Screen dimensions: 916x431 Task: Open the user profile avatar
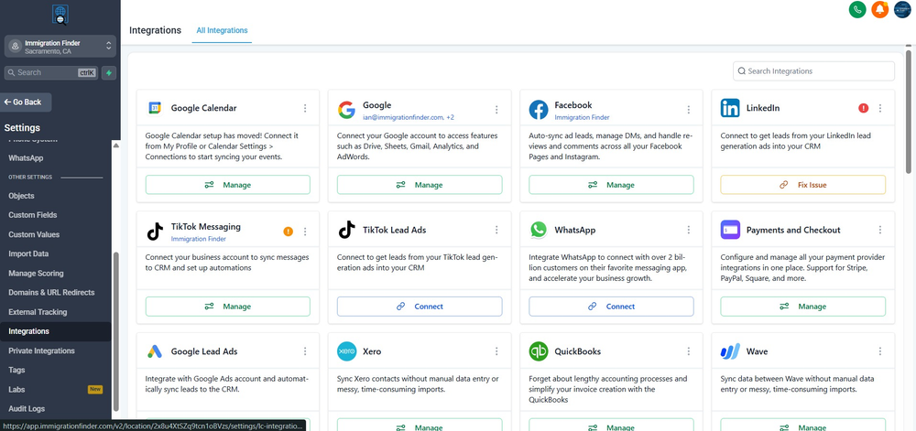[x=902, y=9]
